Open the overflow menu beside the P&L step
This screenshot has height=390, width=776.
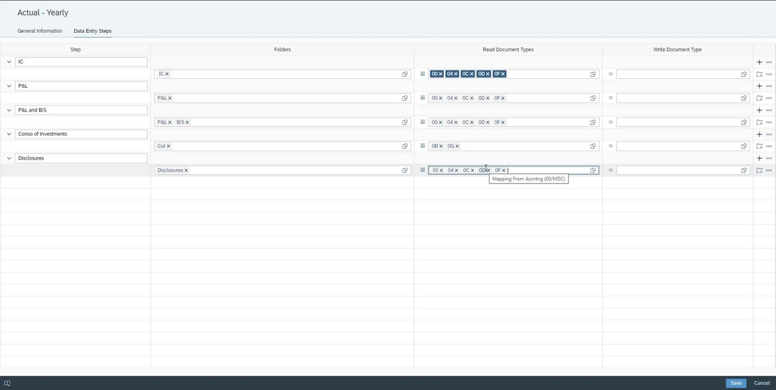pyautogui.click(x=768, y=85)
